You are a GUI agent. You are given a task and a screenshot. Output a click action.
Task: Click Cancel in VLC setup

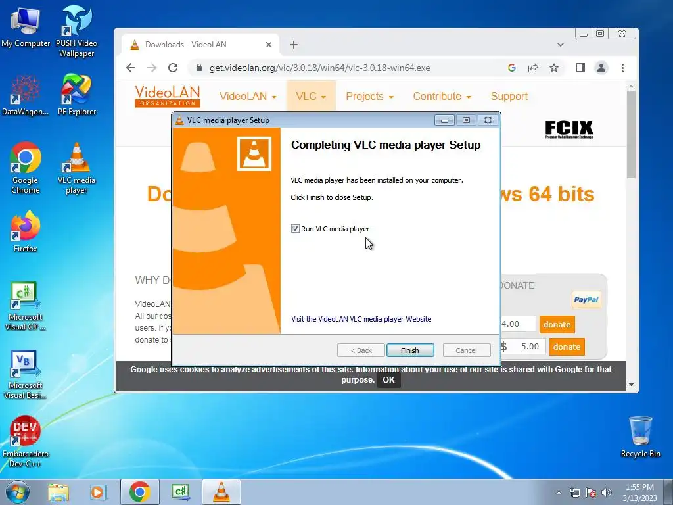[466, 350]
